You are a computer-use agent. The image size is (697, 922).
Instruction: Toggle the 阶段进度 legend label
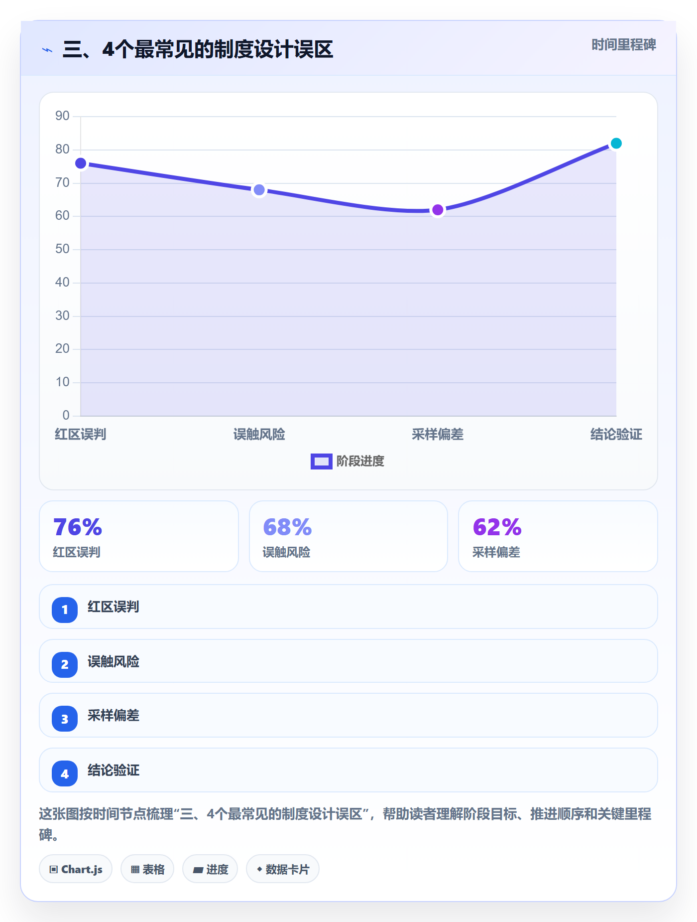360,461
